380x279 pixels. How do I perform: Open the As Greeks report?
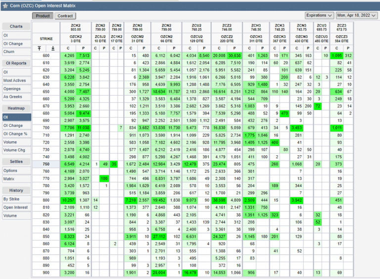(17, 96)
